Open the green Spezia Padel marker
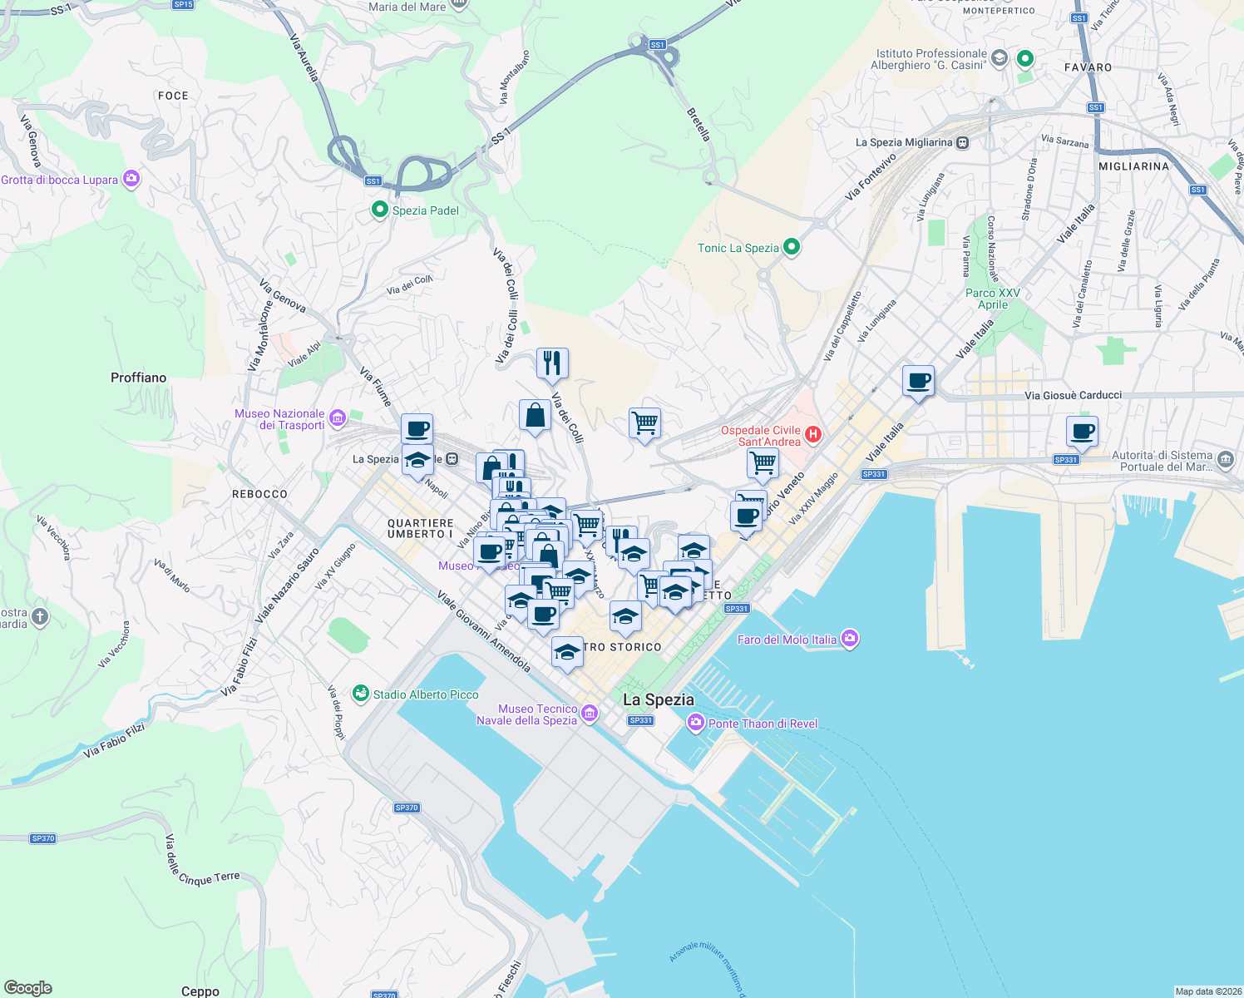Image resolution: width=1244 pixels, height=998 pixels. click(x=379, y=210)
